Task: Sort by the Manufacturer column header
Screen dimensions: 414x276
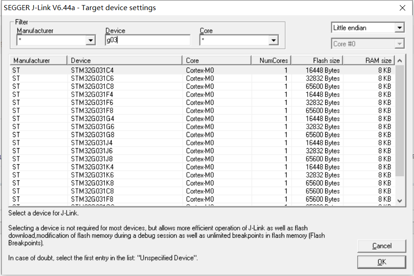Action: (x=39, y=60)
